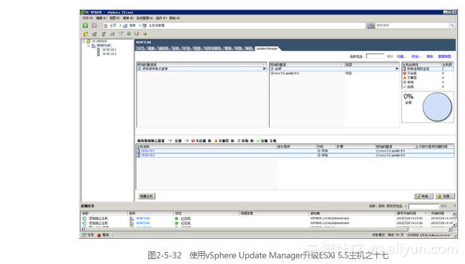Select the Update Manager tab
This screenshot has height=264, width=465.
click(x=267, y=49)
